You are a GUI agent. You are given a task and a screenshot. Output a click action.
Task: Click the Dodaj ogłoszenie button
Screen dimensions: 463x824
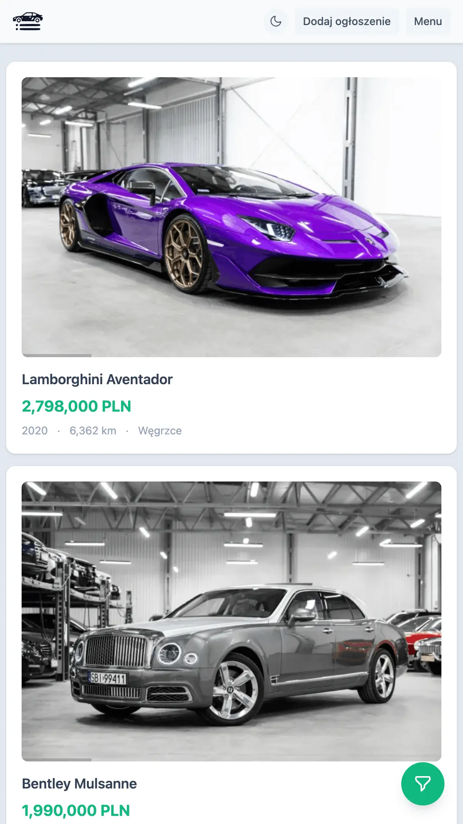click(346, 21)
